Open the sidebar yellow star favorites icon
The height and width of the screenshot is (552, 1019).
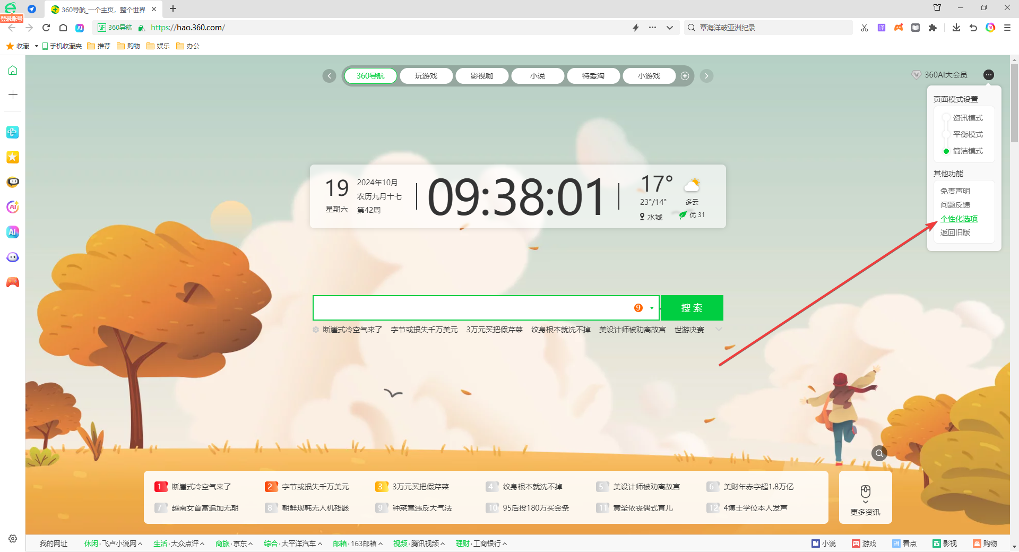(13, 157)
